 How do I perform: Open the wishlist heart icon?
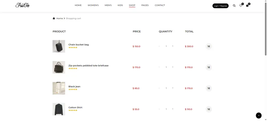pyautogui.click(x=241, y=6)
